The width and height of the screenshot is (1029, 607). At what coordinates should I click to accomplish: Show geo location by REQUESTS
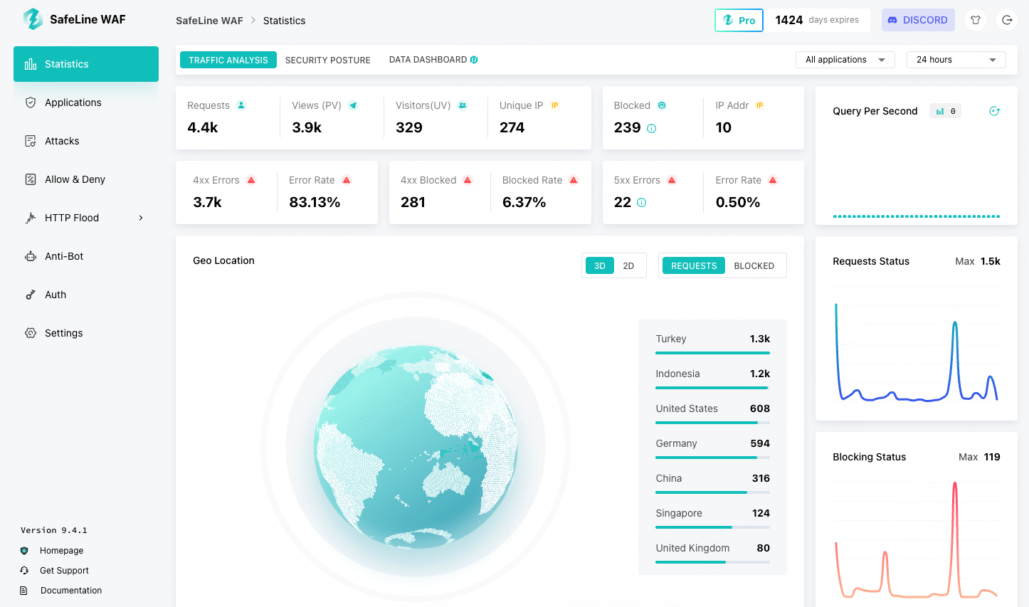click(x=694, y=265)
